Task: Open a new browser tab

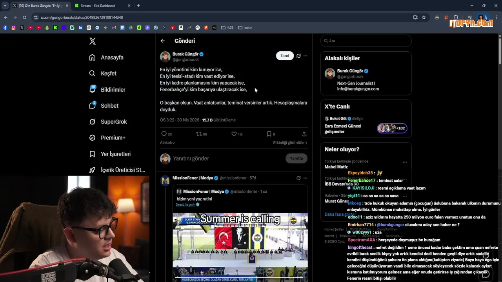Action: point(138,5)
